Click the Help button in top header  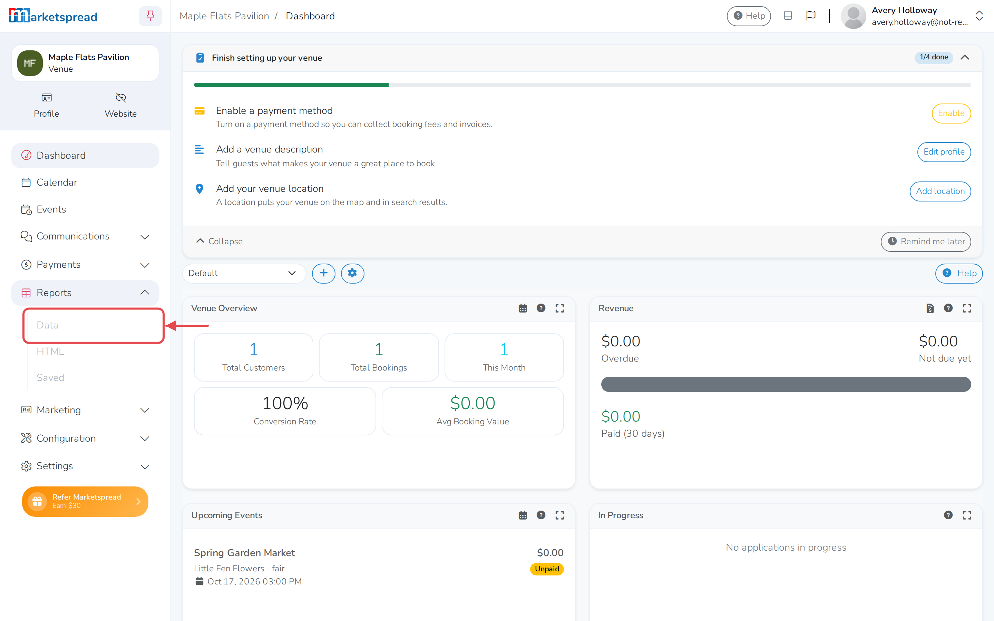click(749, 16)
